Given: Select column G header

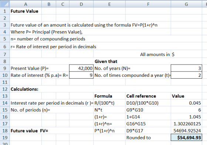Looking at the screenshot, I should 186,4.
